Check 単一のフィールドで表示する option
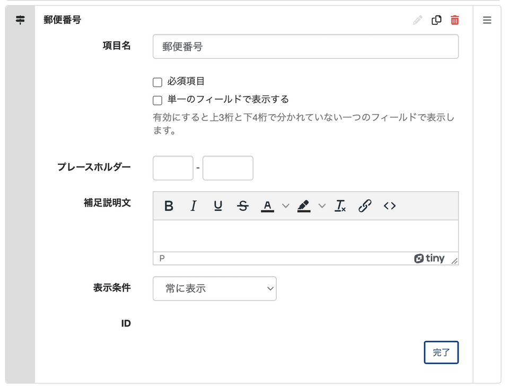 click(157, 100)
